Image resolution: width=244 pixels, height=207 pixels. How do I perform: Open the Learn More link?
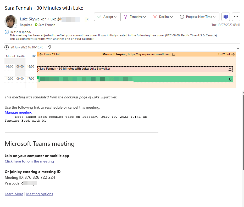pos(14,194)
